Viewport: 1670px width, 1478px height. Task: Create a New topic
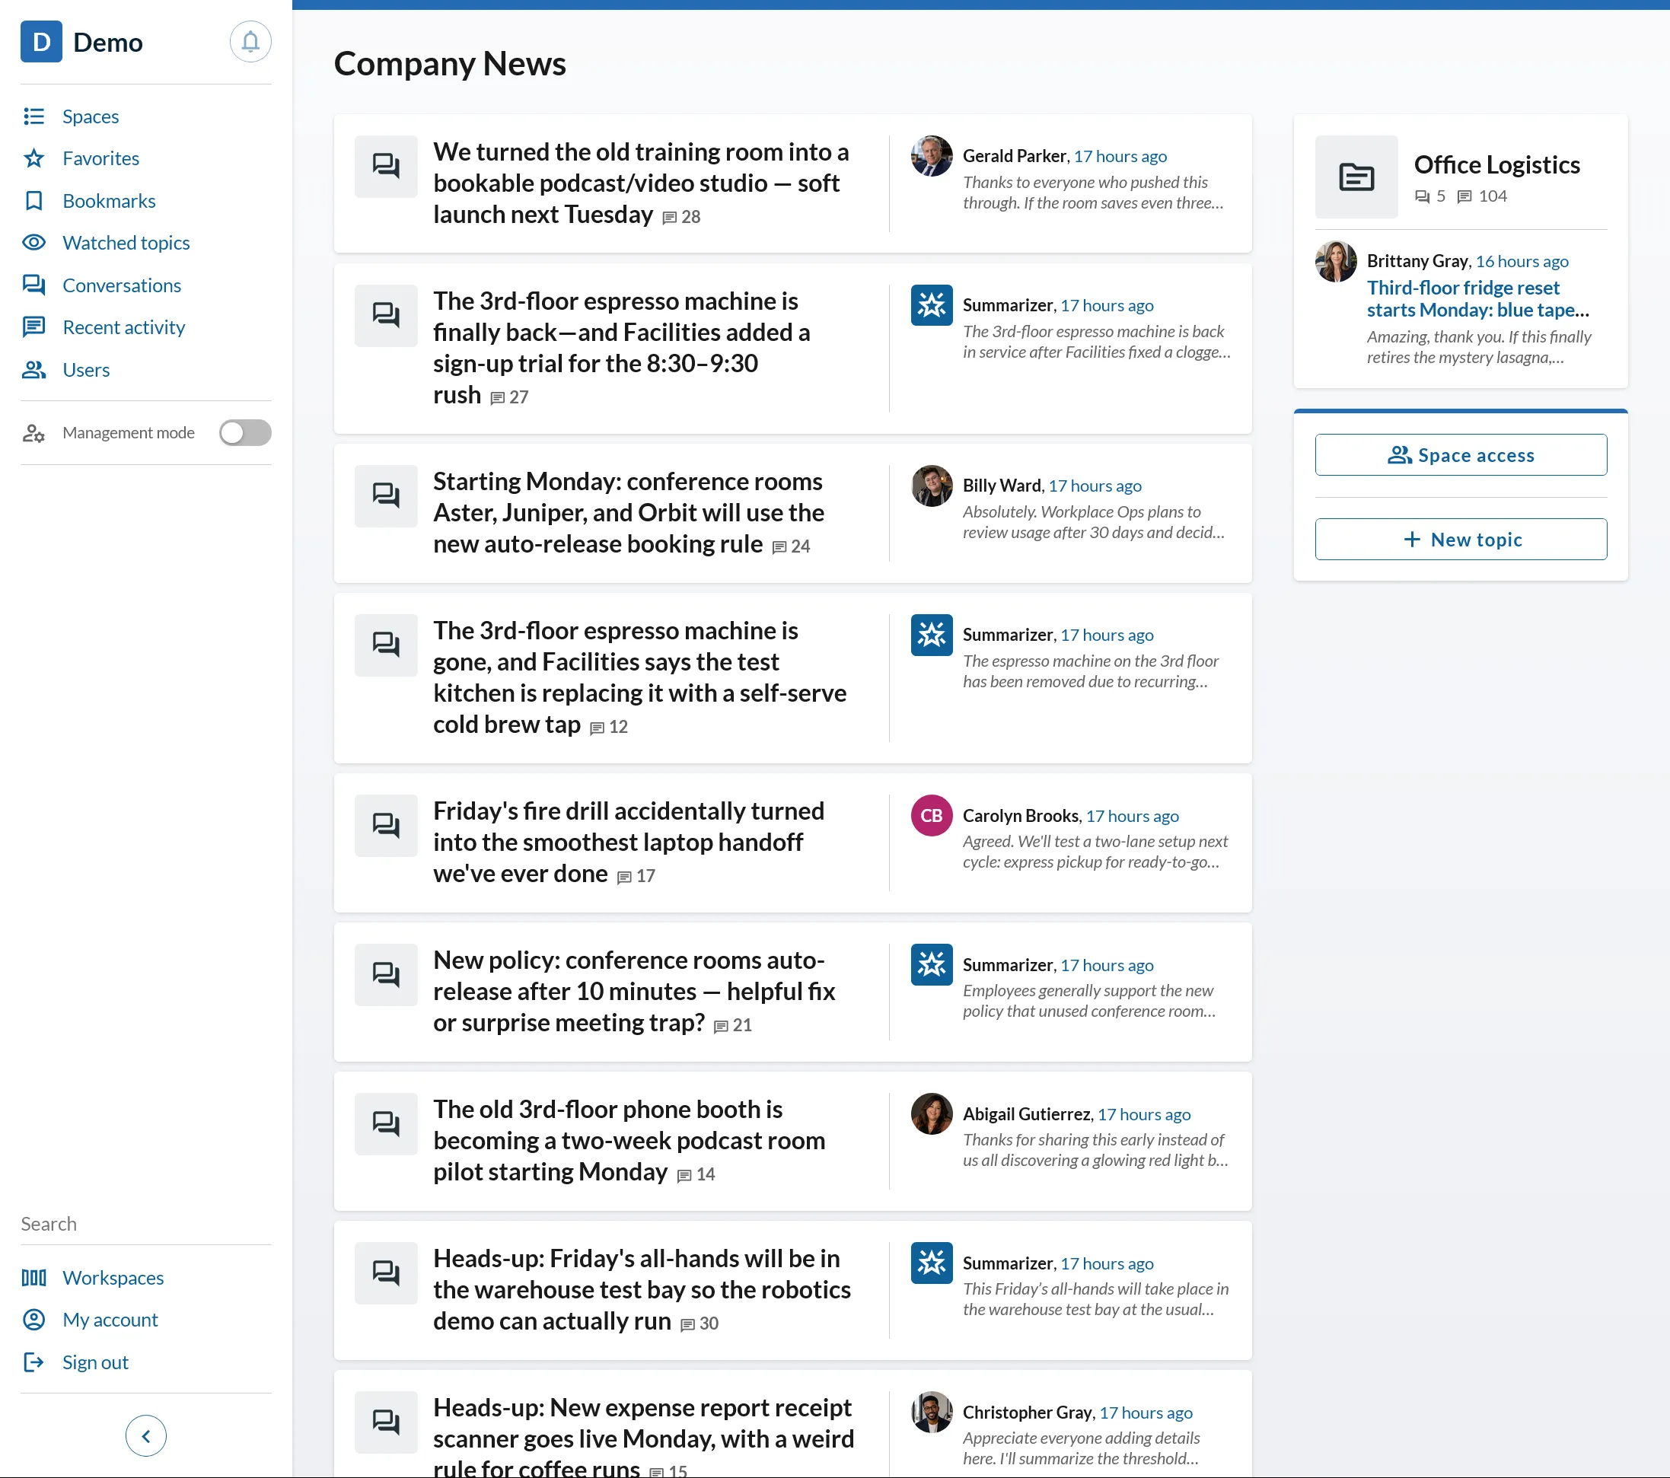pos(1461,540)
